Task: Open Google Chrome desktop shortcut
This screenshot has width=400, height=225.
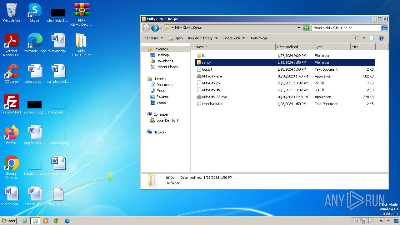Action: coord(11,168)
